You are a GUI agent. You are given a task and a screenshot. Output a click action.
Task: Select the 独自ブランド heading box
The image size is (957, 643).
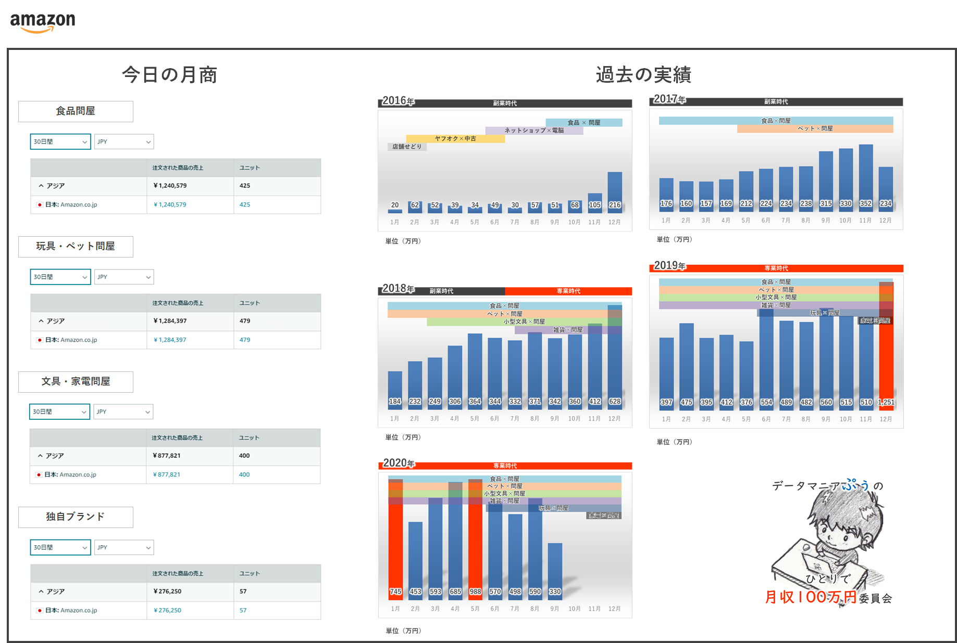tap(76, 517)
